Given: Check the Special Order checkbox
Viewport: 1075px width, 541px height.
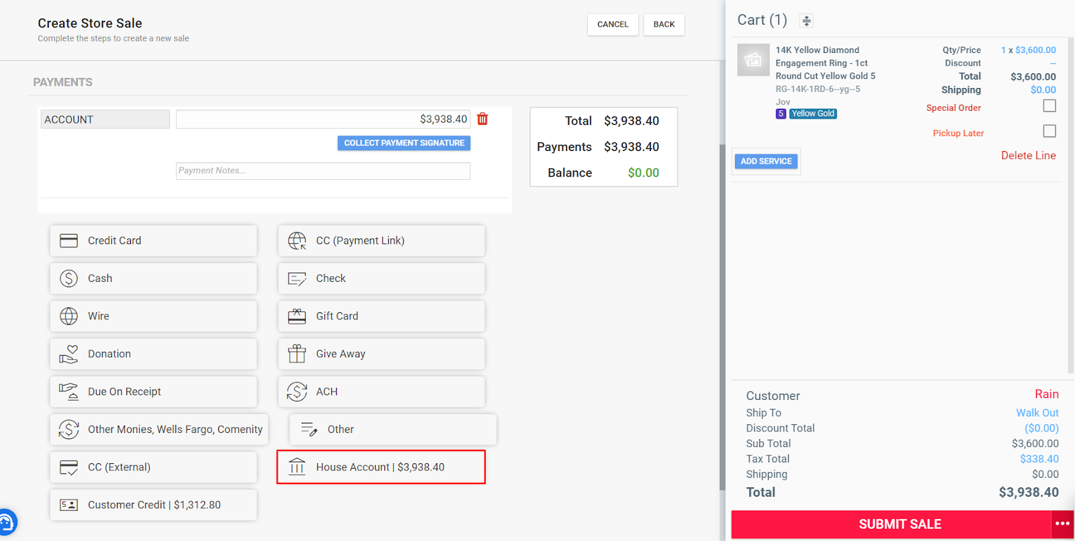Looking at the screenshot, I should [1049, 105].
